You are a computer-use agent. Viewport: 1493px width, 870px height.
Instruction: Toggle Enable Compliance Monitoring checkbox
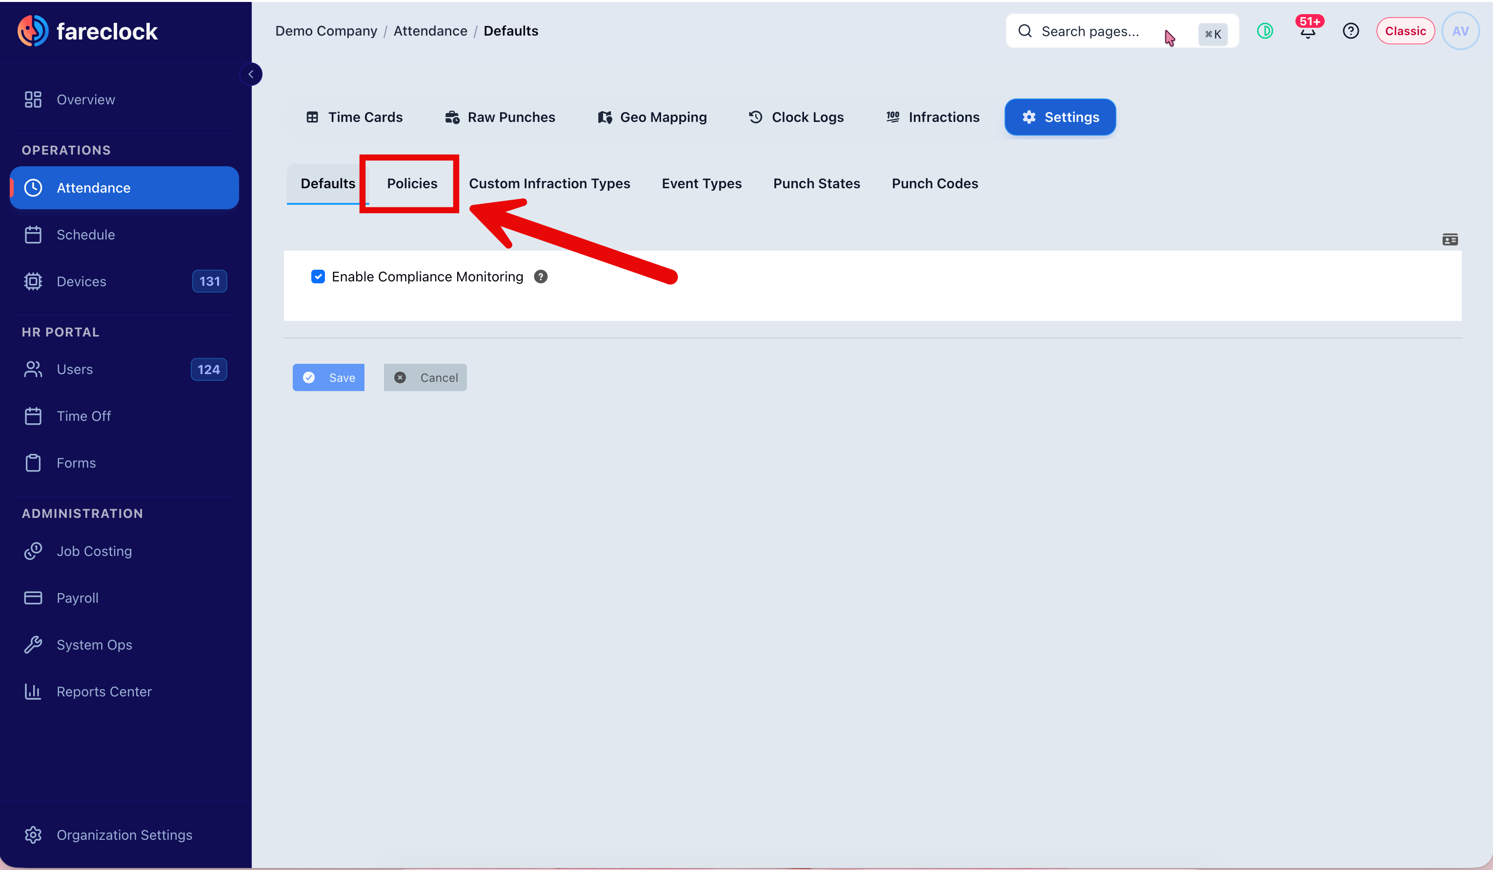tap(318, 277)
